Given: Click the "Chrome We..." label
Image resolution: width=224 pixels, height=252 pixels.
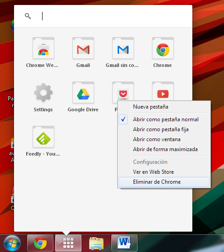Looking at the screenshot, I should pyautogui.click(x=42, y=65).
